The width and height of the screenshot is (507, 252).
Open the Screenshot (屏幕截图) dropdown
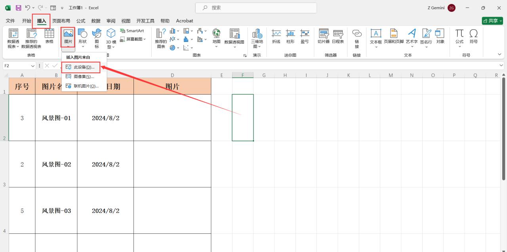coord(133,39)
